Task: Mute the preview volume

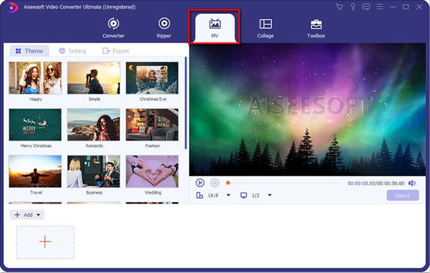Action: [412, 183]
